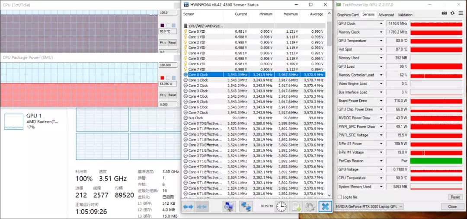Click the light blue grid swatch on Package Power graph
467x219 pixels.
[174, 78]
